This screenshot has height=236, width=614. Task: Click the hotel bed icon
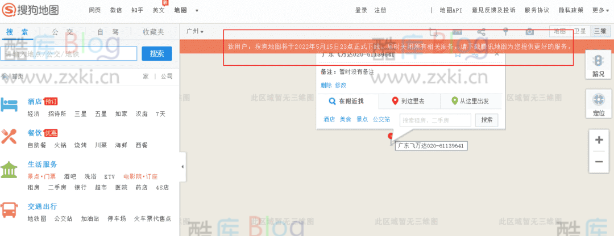(x=10, y=105)
